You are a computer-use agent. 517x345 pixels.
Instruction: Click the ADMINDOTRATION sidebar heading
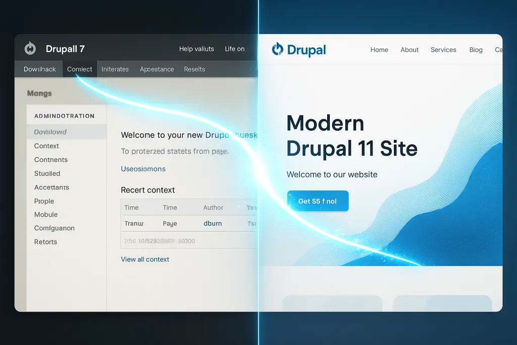coord(64,116)
